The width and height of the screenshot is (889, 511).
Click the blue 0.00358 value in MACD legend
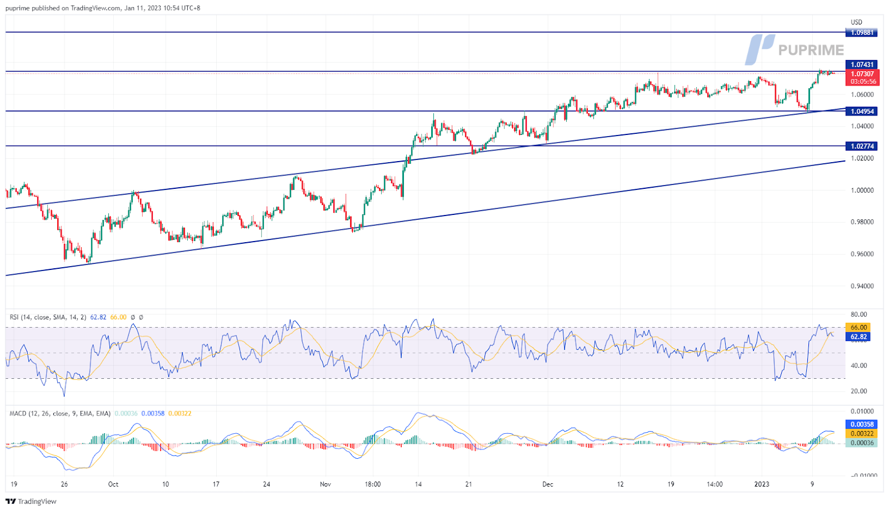click(153, 414)
